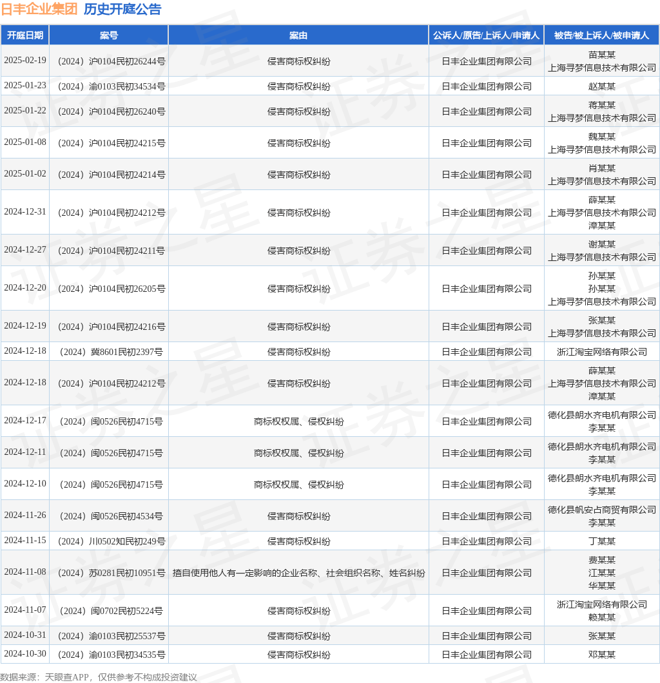The image size is (660, 683).
Task: Click date cell 2025-02-19
Action: [x=25, y=61]
